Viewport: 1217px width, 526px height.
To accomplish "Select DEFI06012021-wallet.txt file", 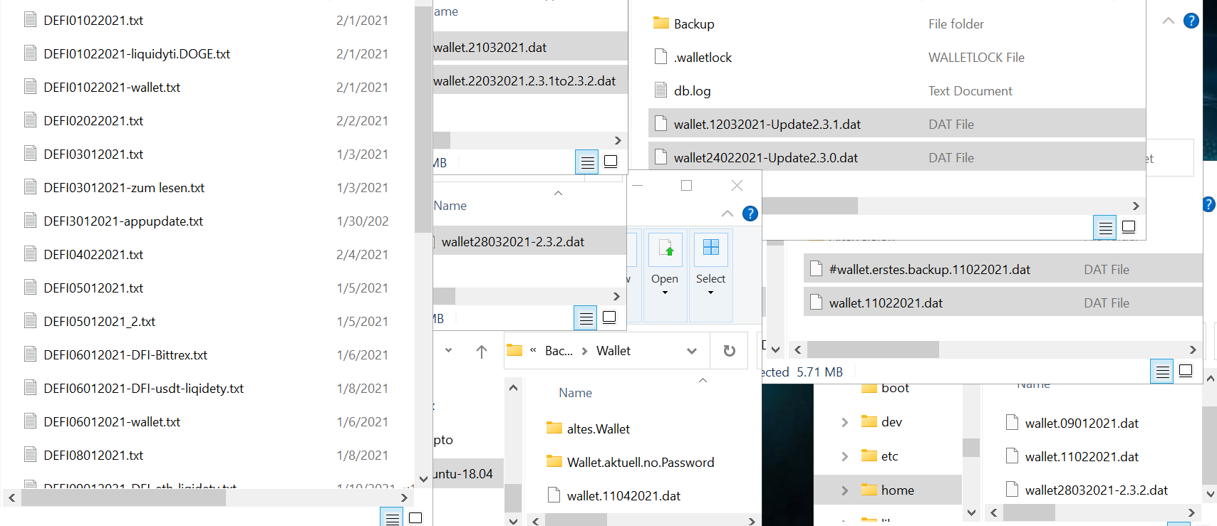I will (112, 421).
